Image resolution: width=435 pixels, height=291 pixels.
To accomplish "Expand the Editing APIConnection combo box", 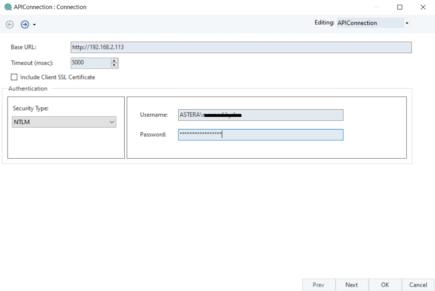I will [x=407, y=23].
